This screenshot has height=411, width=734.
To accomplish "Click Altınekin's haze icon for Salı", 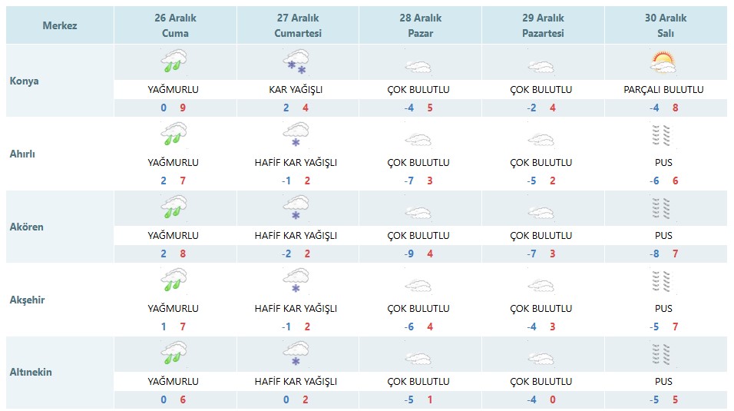I will click(664, 354).
